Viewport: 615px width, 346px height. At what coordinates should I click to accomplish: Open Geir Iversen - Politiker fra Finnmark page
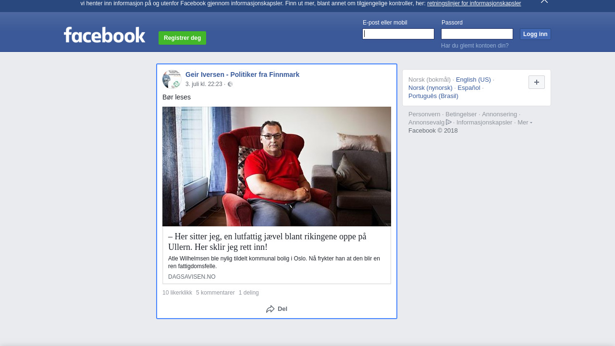(242, 74)
